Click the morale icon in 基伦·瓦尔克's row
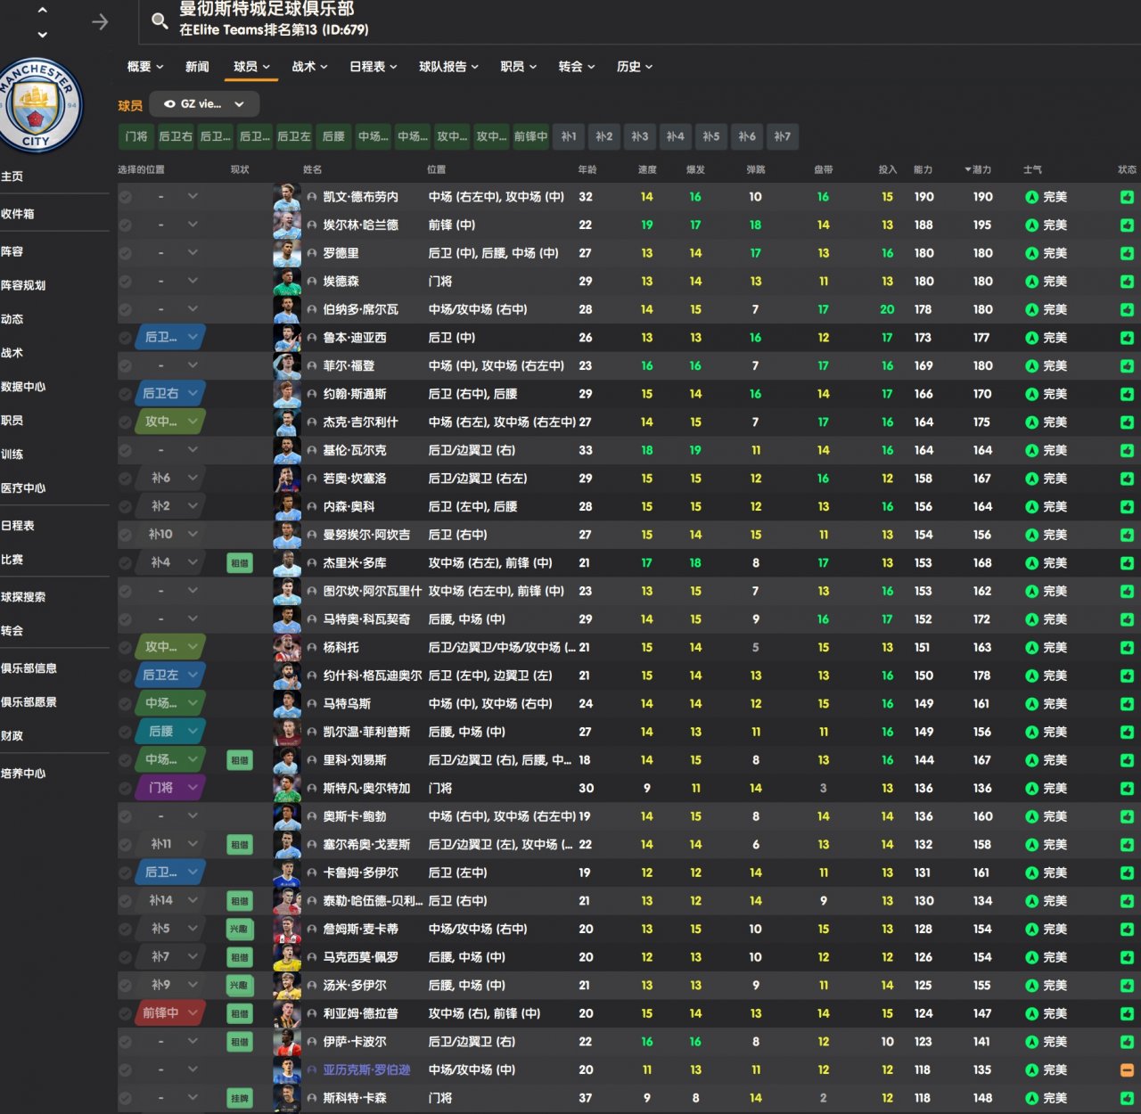This screenshot has width=1141, height=1114. (x=1031, y=451)
